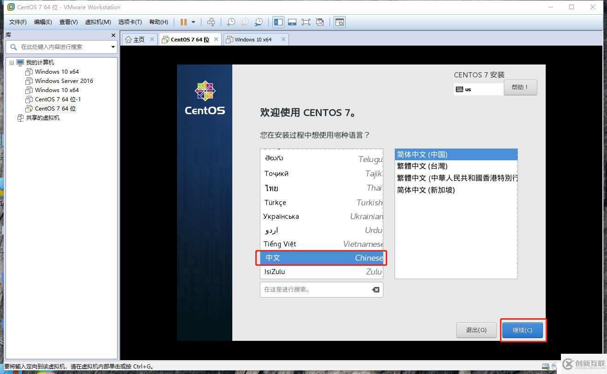Screen dimensions: 607x374
Task: Select ไทย Thai language
Action: pyautogui.click(x=322, y=188)
